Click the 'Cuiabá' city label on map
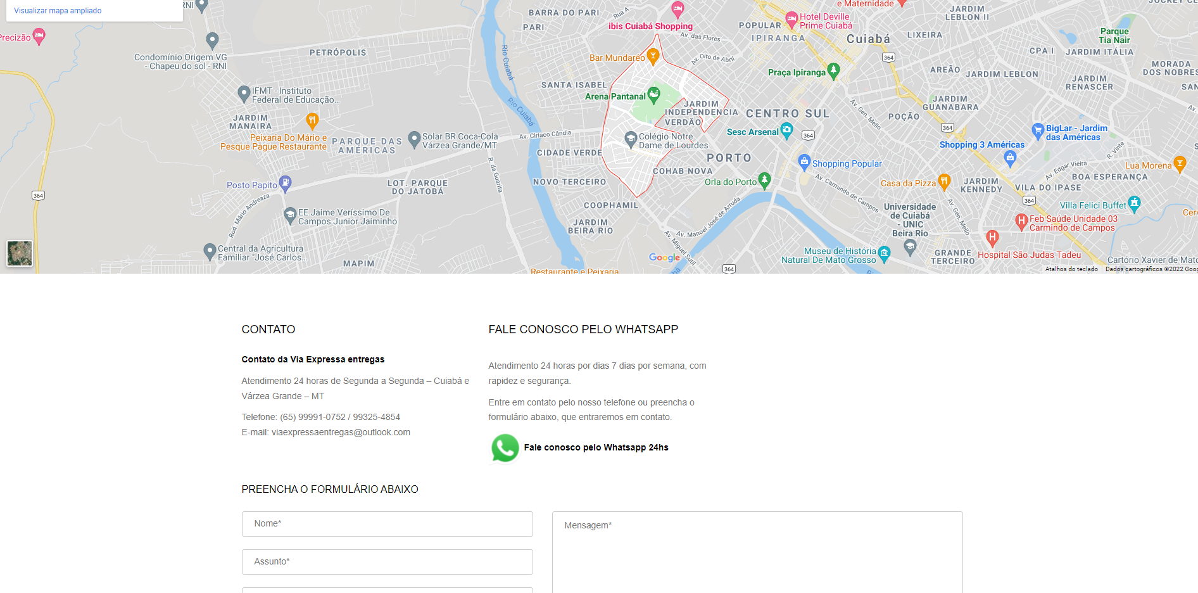This screenshot has height=593, width=1198. point(868,39)
